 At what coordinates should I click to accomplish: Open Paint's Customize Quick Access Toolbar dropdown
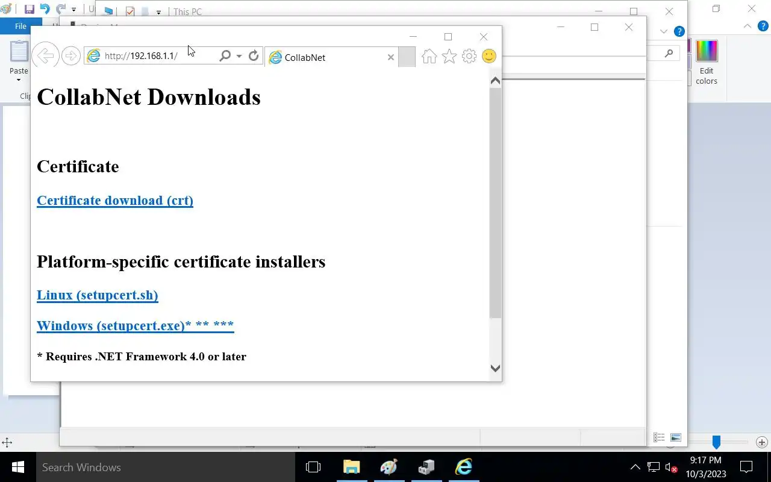pos(74,10)
